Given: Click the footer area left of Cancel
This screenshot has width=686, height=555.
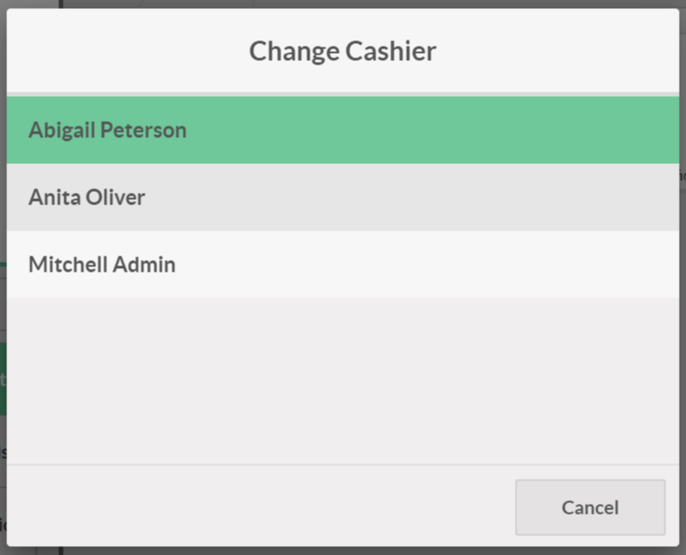Looking at the screenshot, I should [260, 507].
